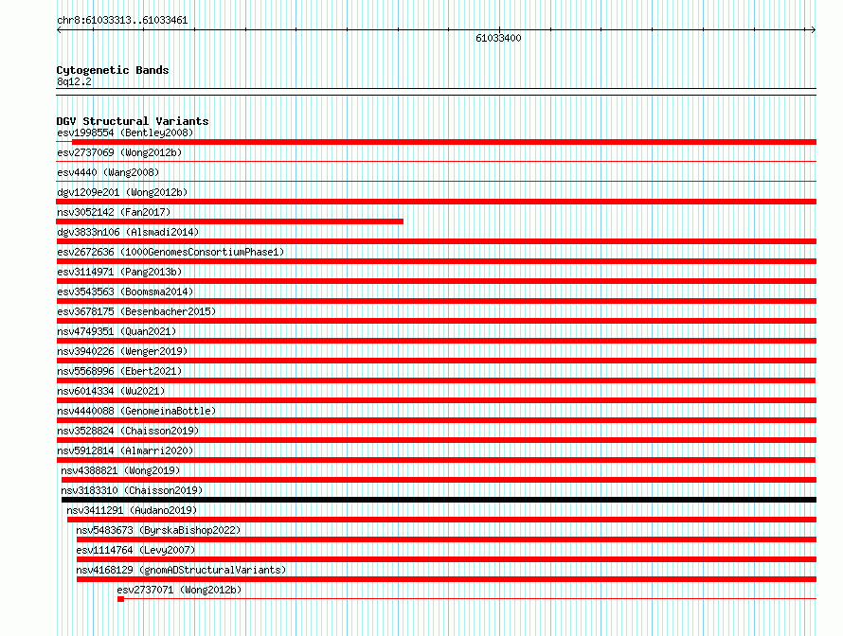Click the left arrow end of the ruler
The height and width of the screenshot is (636, 843).
(59, 30)
